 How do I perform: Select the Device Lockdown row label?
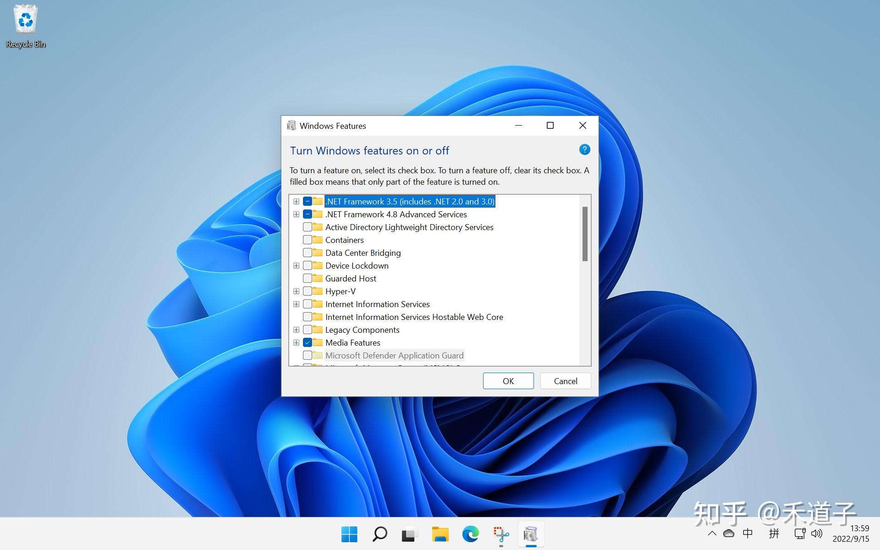click(357, 265)
